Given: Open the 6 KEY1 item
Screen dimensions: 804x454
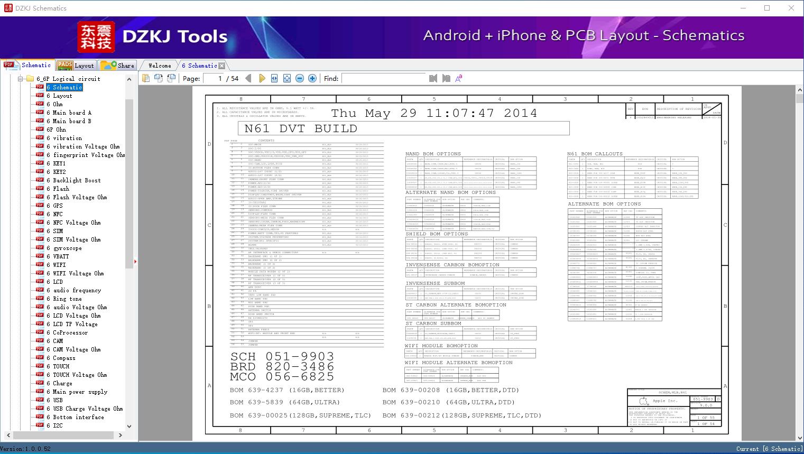Looking at the screenshot, I should (x=56, y=163).
